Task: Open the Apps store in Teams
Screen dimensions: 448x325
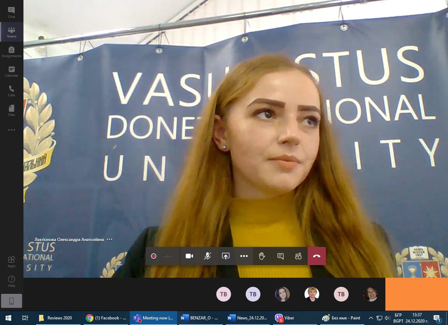Action: (12, 262)
